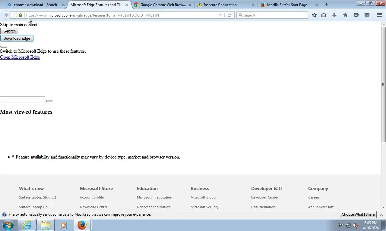
Task: Click the Firefox taskbar icon
Action: (x=82, y=225)
